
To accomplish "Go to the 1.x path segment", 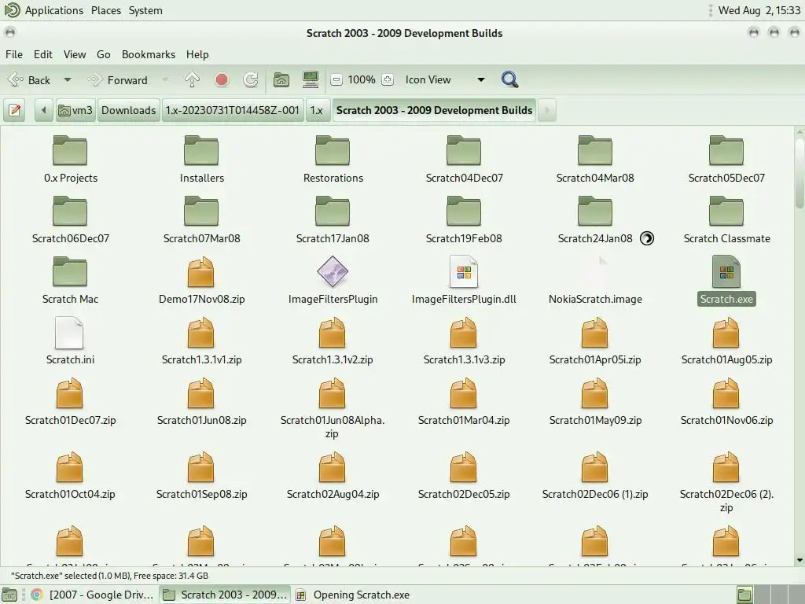I will (317, 110).
